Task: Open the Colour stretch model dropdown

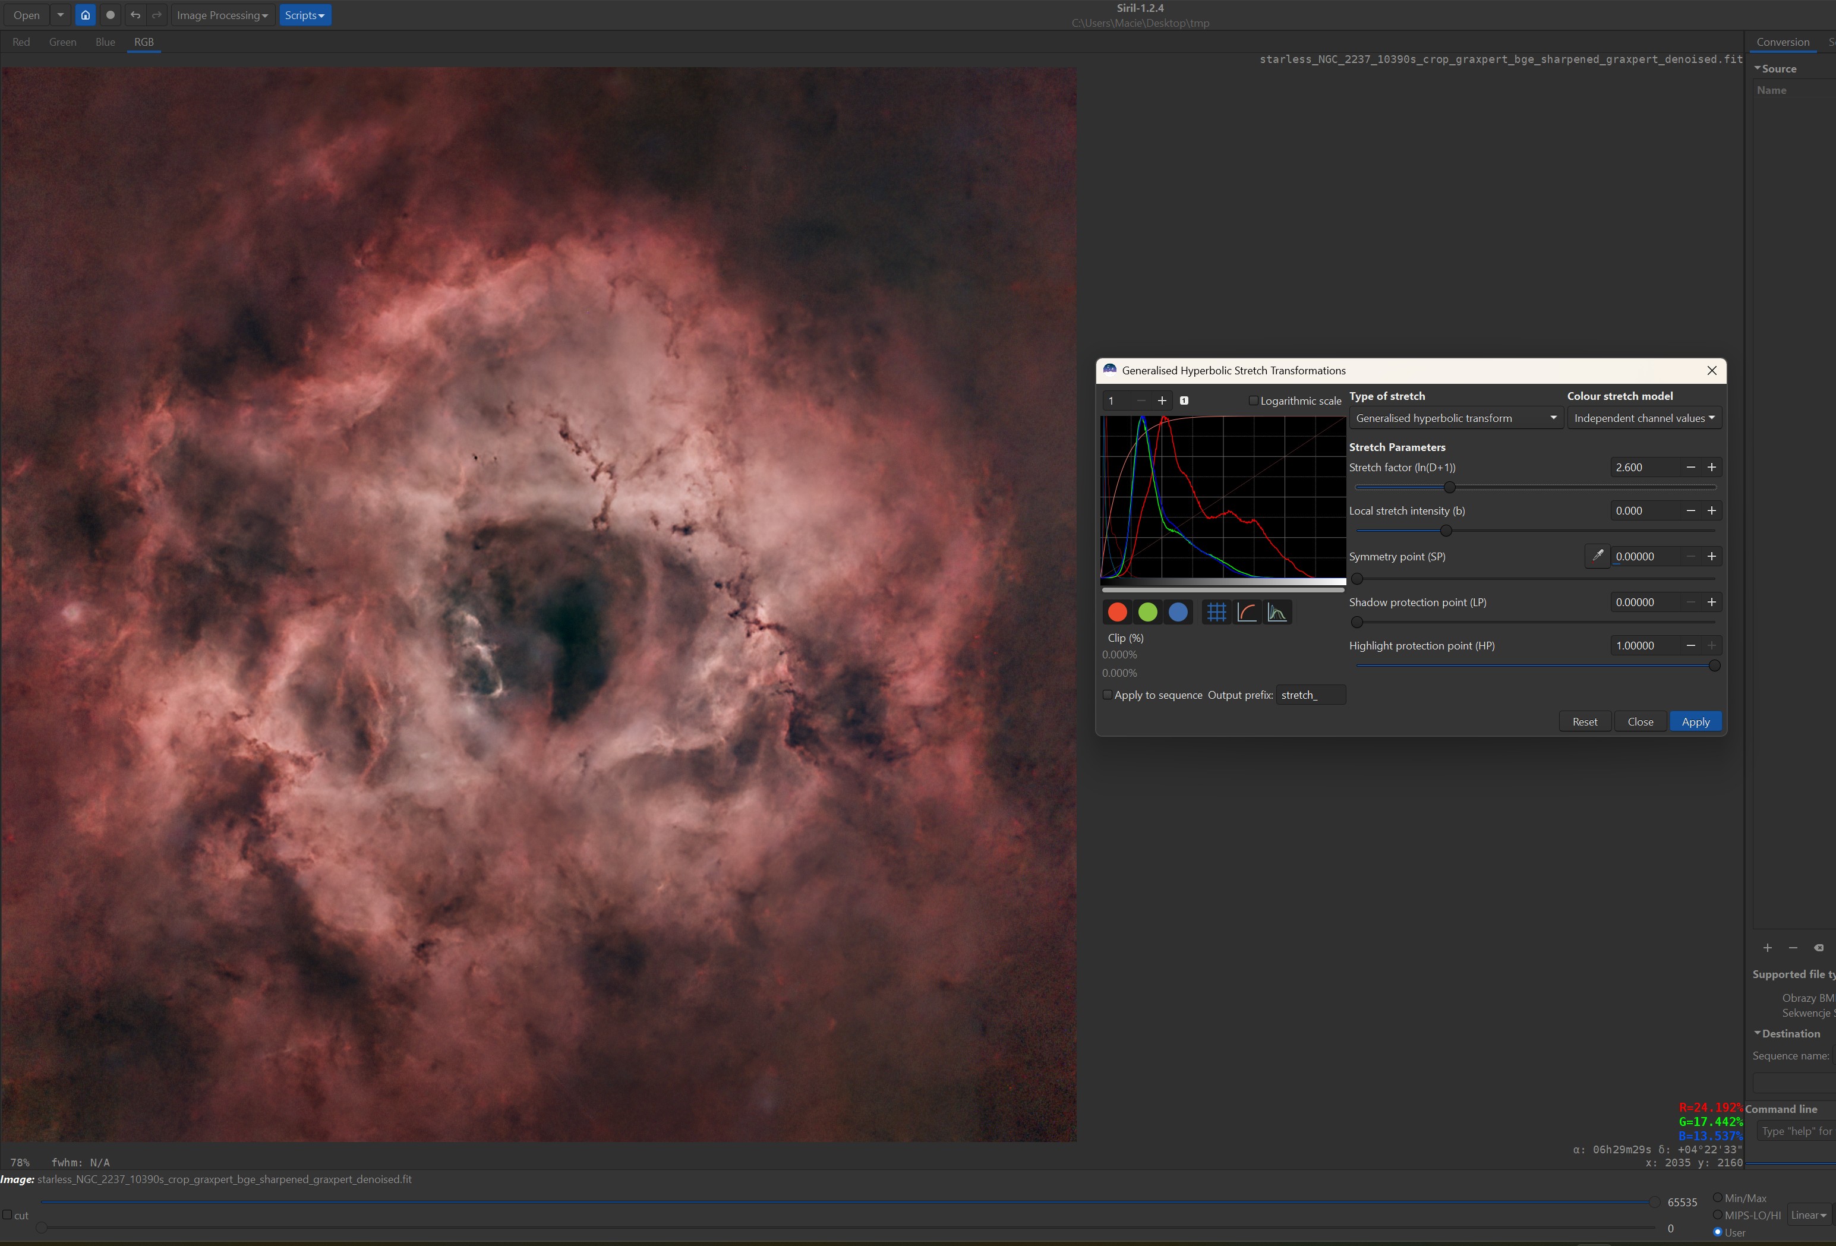Action: [x=1643, y=418]
